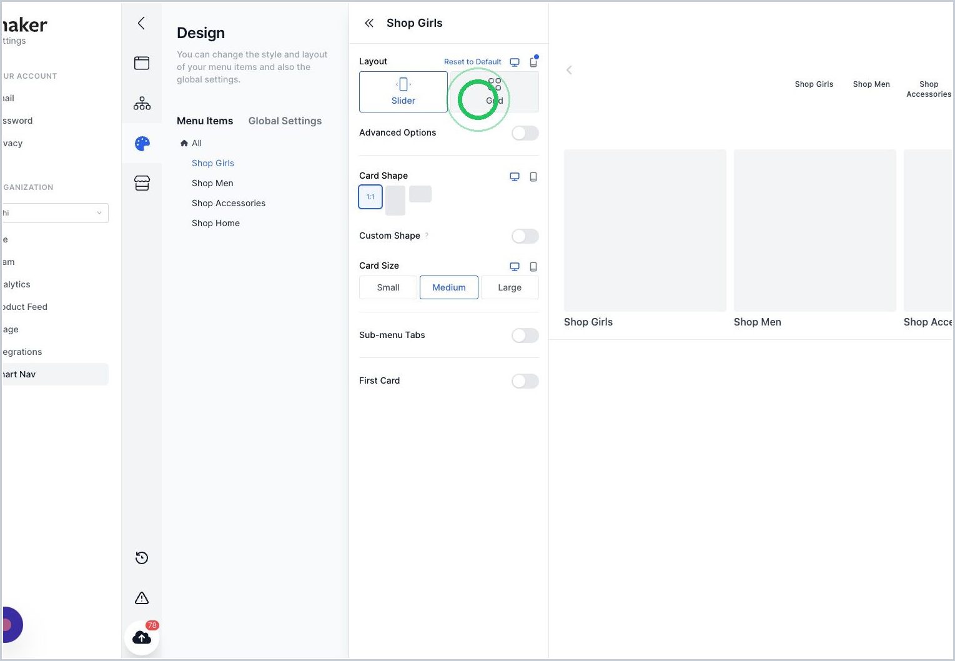Enable the Advanced Options toggle

point(525,133)
